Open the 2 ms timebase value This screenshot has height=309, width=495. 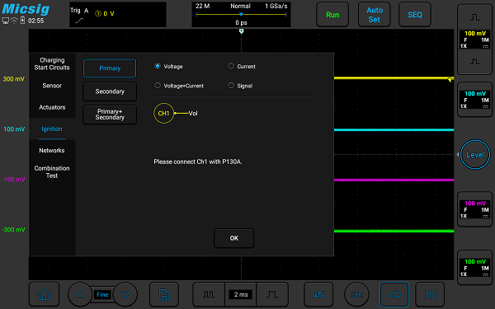241,294
